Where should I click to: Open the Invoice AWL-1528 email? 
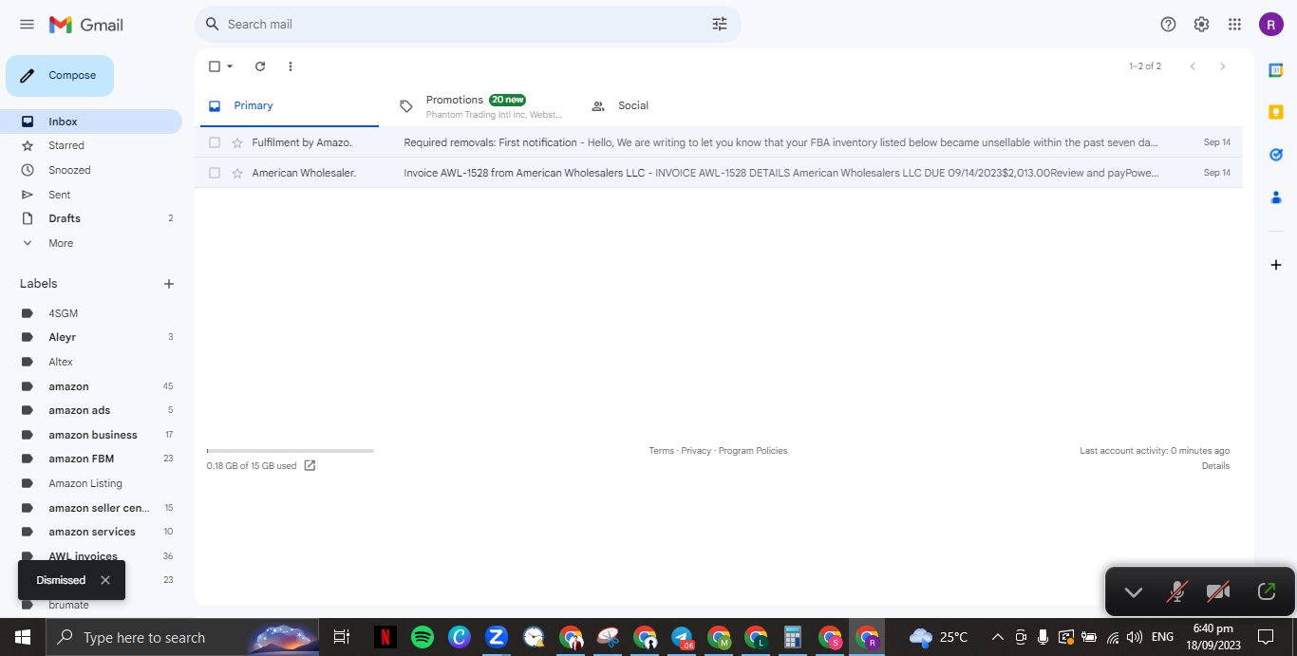click(x=719, y=173)
